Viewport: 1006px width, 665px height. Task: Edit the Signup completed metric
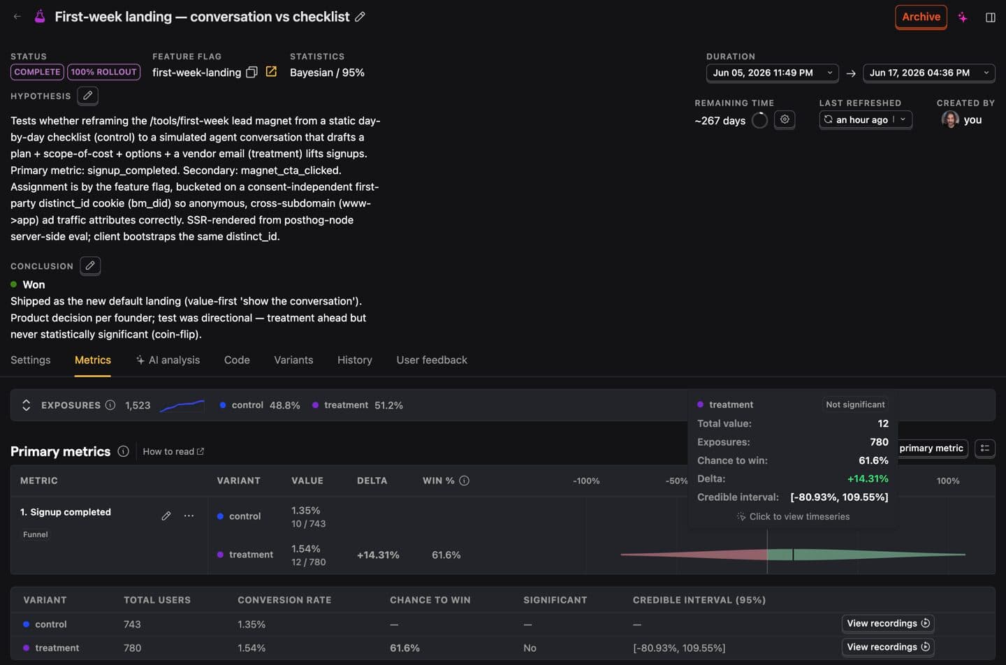pyautogui.click(x=166, y=516)
